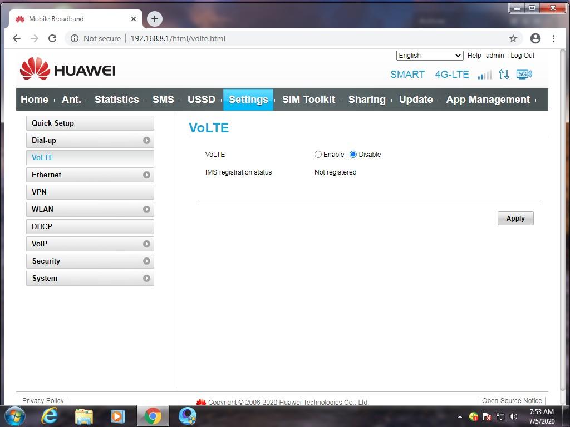Screen dimensions: 570x427
Task: Switch to the Statistics tab
Action: click(x=117, y=100)
